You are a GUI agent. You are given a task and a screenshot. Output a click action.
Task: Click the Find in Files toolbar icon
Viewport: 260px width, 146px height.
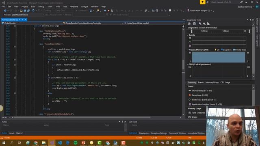click(97, 11)
